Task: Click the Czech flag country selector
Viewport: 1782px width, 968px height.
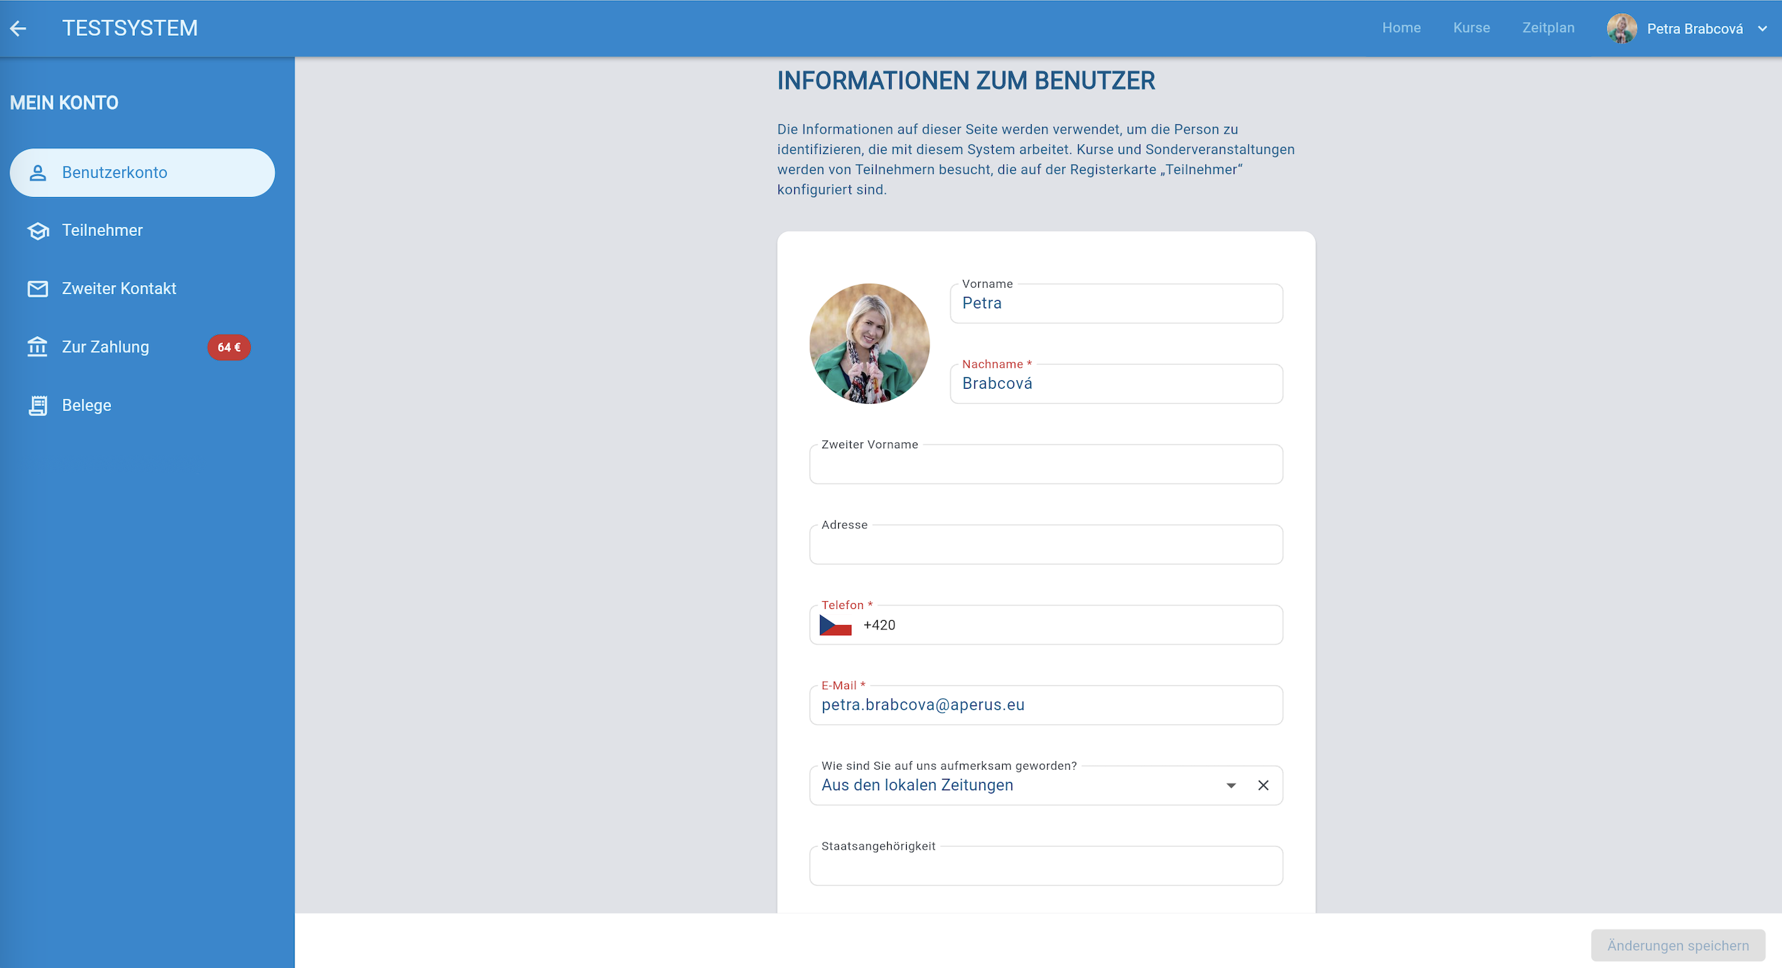Action: (835, 625)
